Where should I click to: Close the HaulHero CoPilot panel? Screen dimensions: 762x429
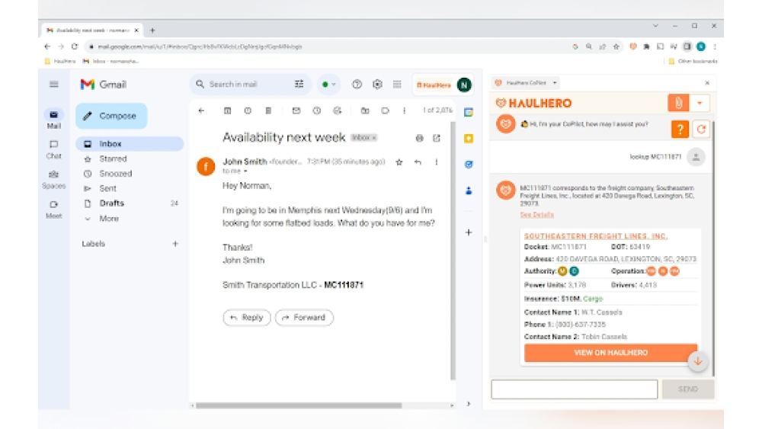click(x=707, y=82)
